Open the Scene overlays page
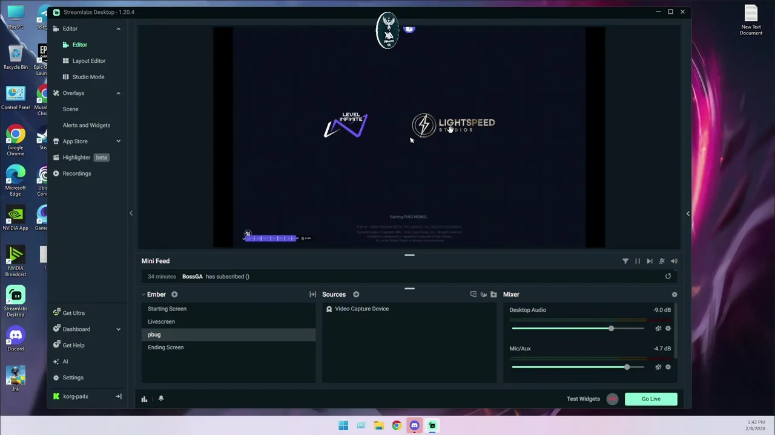 point(70,109)
